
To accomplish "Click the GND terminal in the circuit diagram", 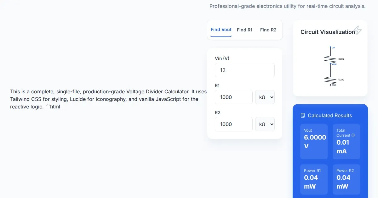I will click(330, 85).
